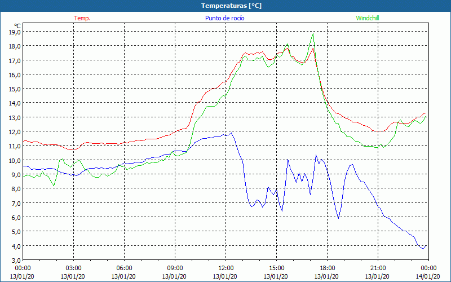Click the 4,0 y-axis value
This screenshot has width=451, height=282.
(x=16, y=246)
